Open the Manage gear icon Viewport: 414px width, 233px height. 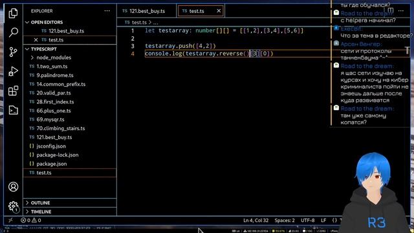point(13,206)
